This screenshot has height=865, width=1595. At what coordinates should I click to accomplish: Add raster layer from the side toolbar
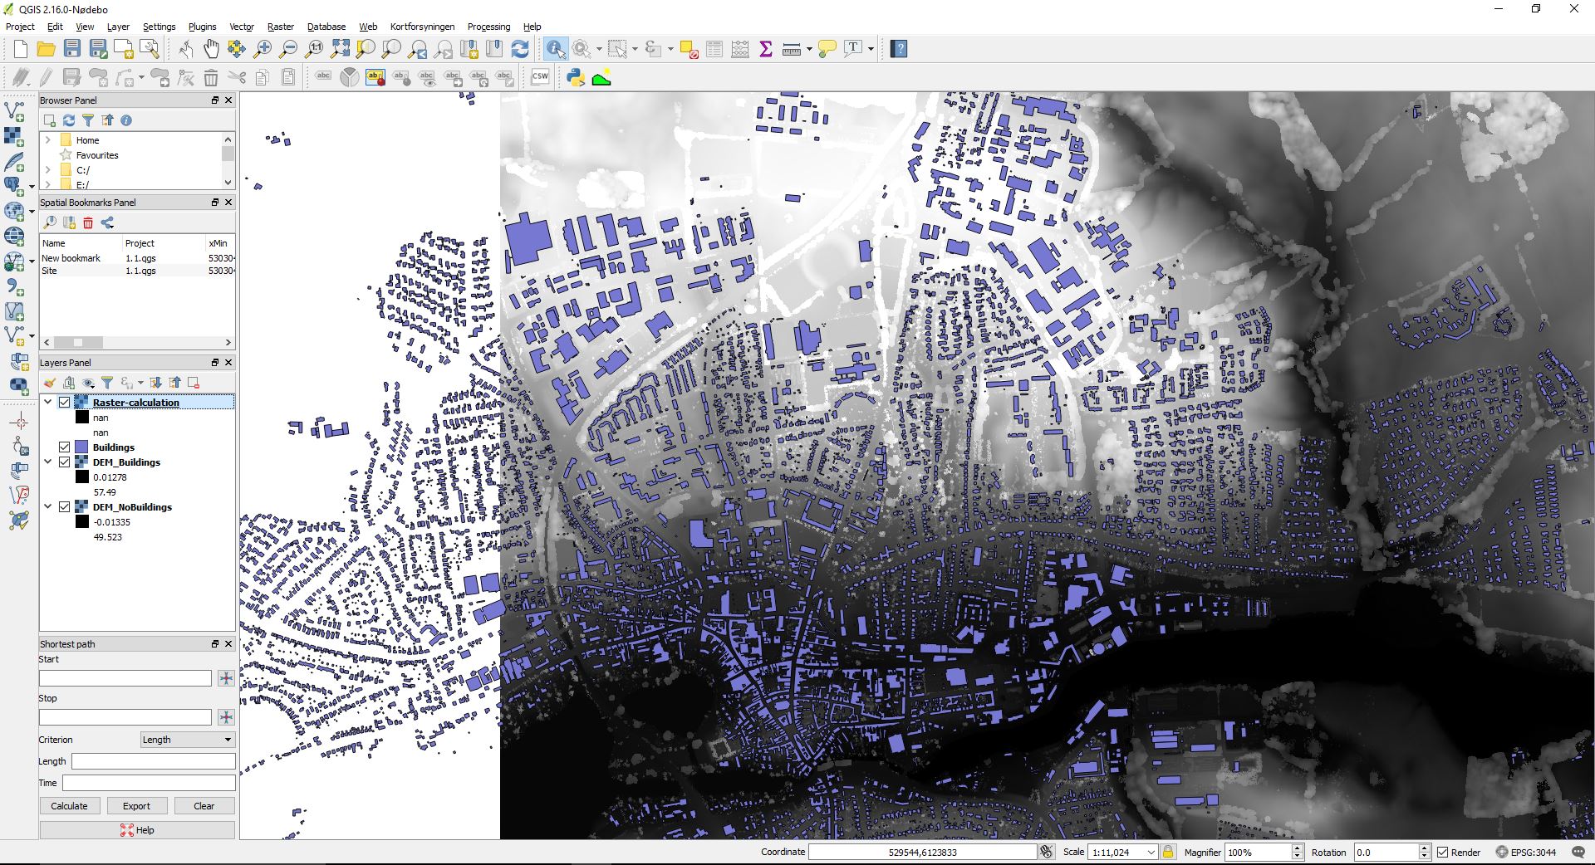pyautogui.click(x=15, y=135)
